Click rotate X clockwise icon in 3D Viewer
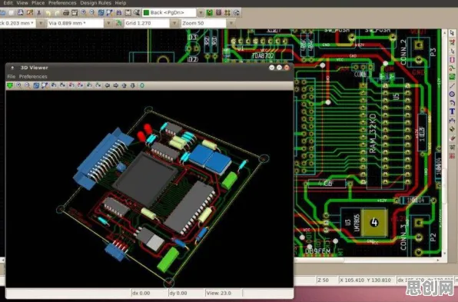 point(54,85)
